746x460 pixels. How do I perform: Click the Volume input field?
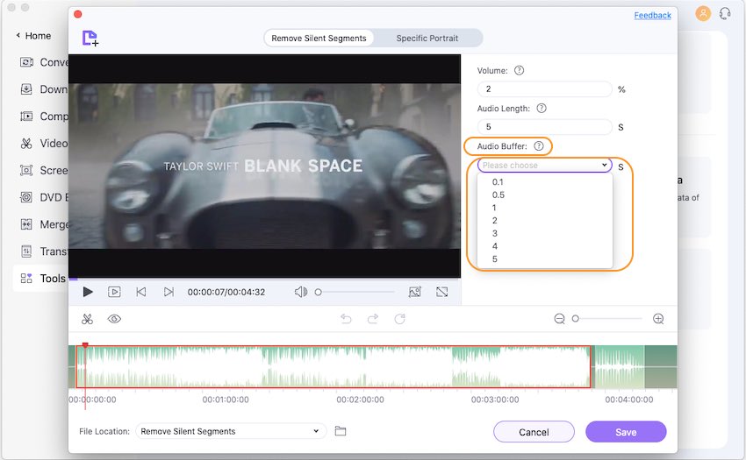coord(544,88)
